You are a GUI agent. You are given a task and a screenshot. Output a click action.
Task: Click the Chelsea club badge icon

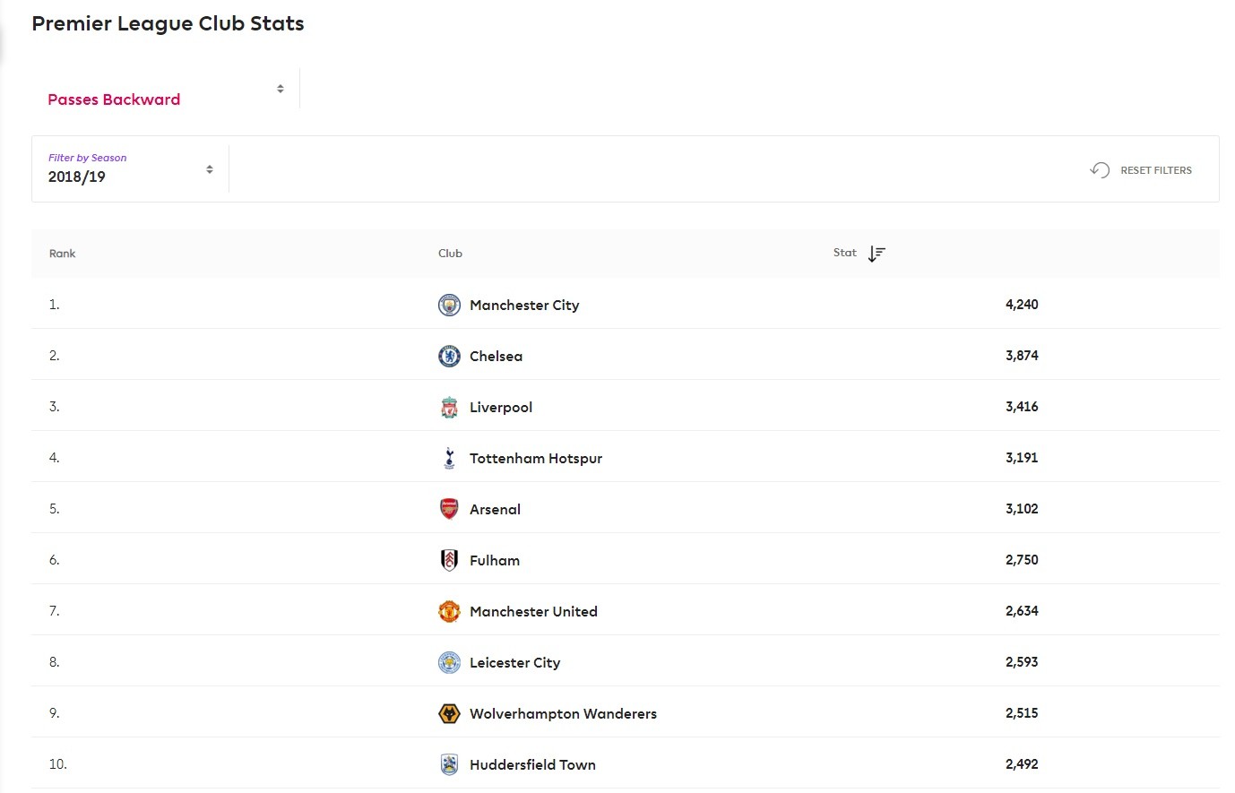(x=449, y=356)
